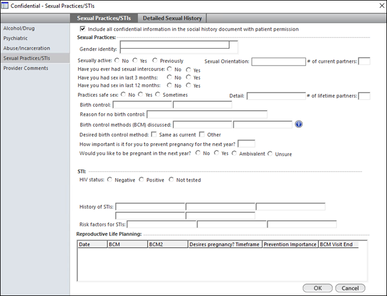Select No for Sexually active
Viewport: 387px width, 296px height.
tap(117, 61)
